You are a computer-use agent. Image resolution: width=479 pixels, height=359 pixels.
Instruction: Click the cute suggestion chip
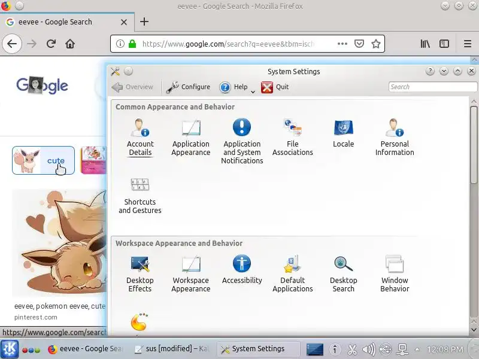[x=43, y=160]
